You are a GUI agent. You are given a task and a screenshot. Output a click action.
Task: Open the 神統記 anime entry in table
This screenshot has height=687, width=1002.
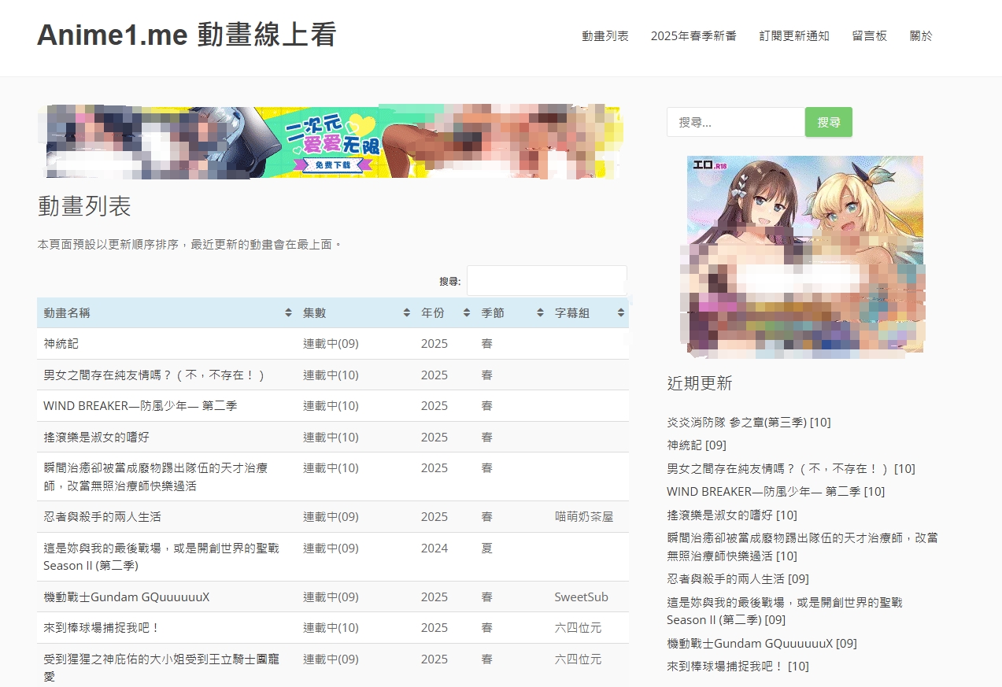pyautogui.click(x=61, y=344)
